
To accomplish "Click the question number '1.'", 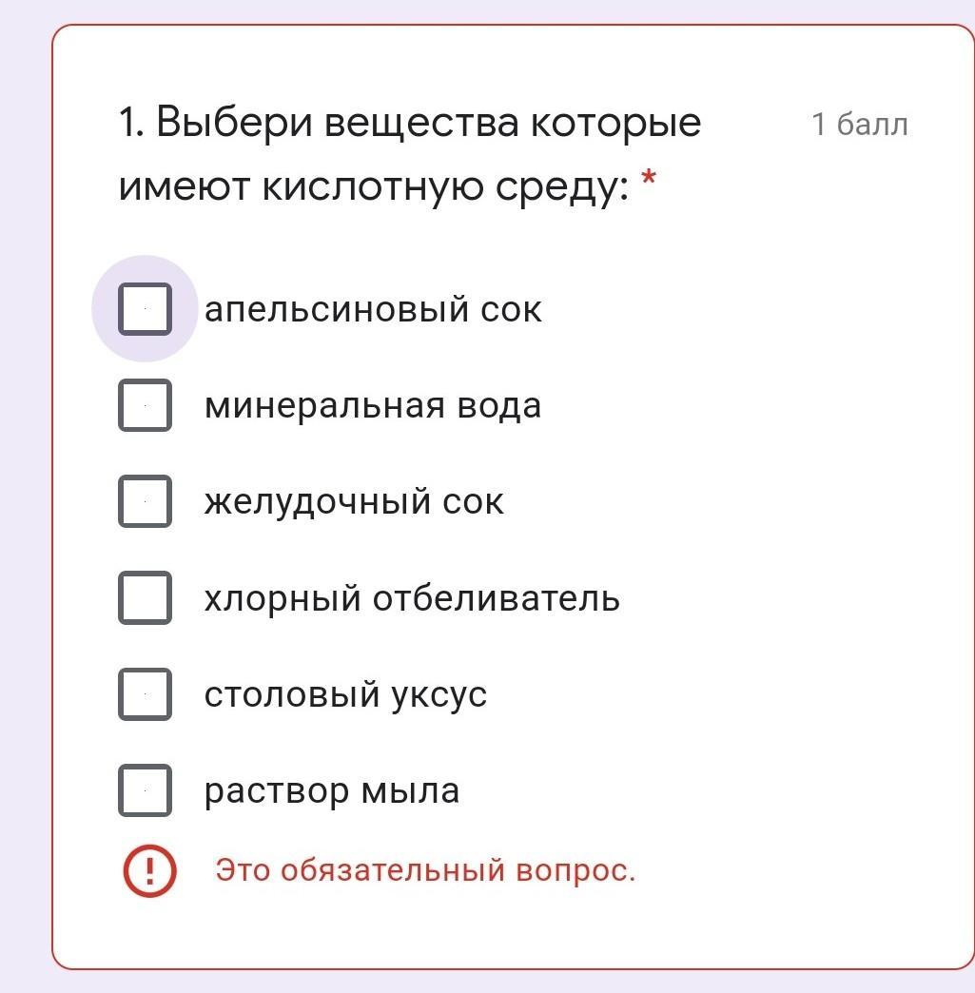I will tap(131, 123).
